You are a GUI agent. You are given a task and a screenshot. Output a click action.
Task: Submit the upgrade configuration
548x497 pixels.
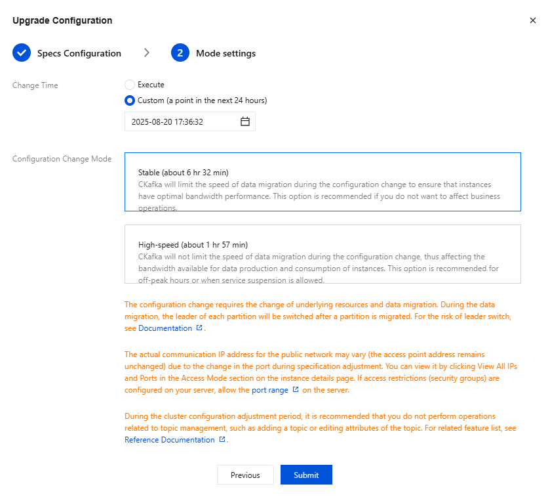(x=306, y=475)
